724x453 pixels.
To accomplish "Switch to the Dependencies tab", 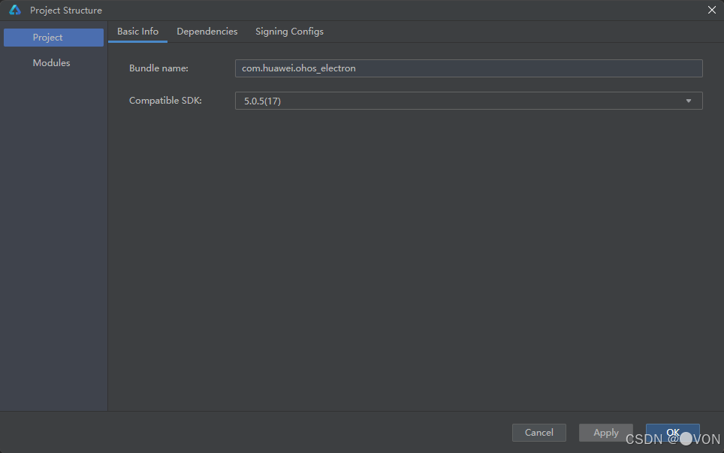I will tap(207, 32).
